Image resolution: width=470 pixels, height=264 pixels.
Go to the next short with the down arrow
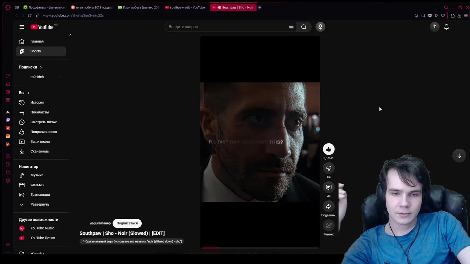pos(459,156)
